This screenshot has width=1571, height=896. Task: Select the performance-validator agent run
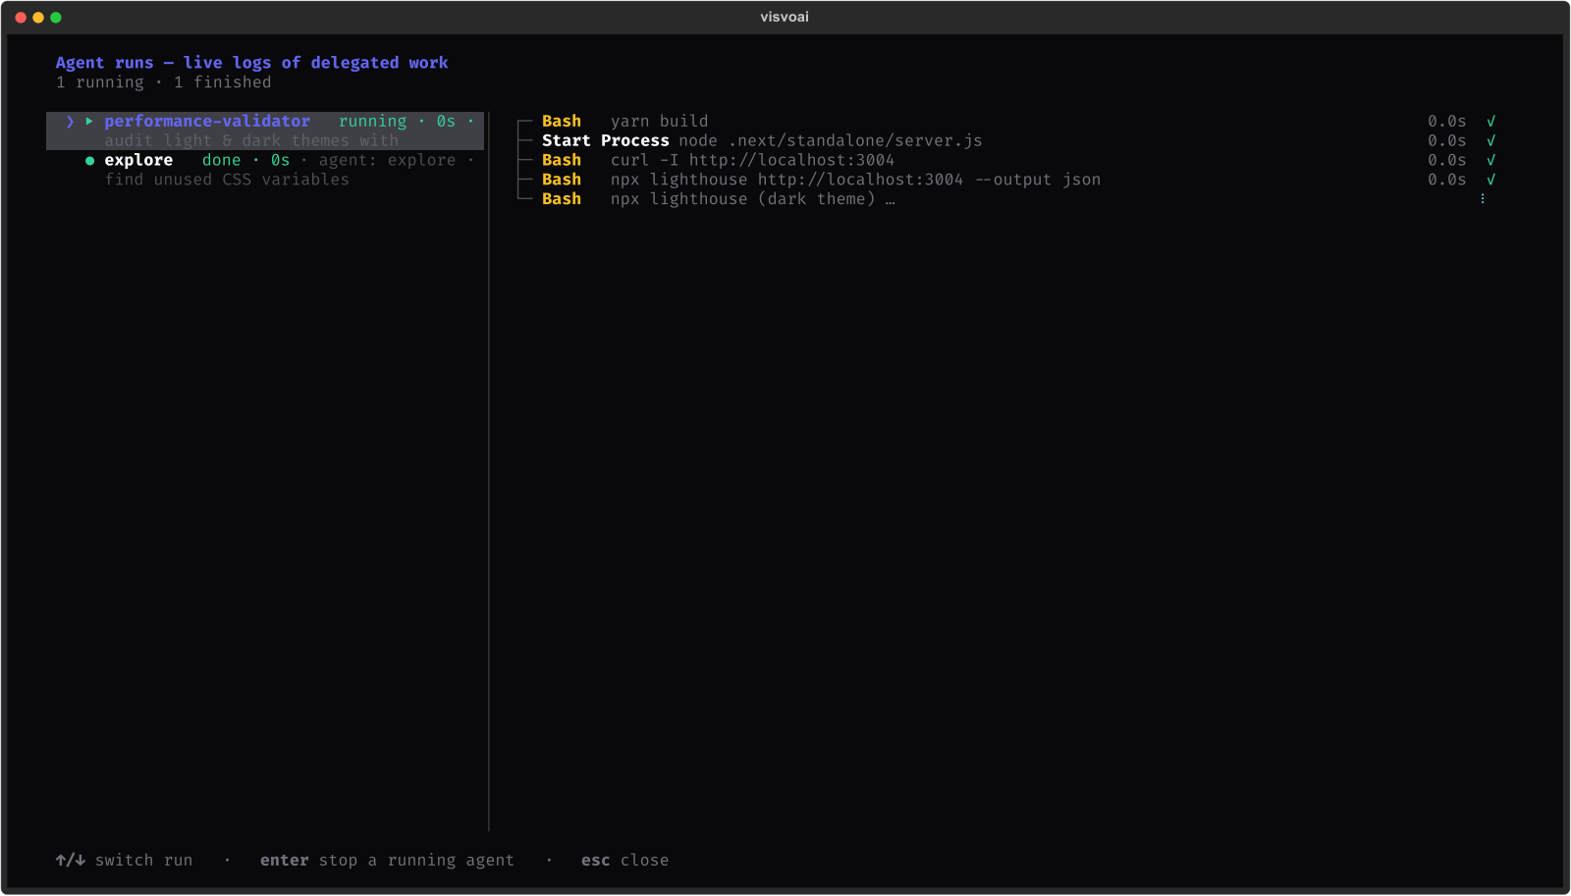coord(265,131)
